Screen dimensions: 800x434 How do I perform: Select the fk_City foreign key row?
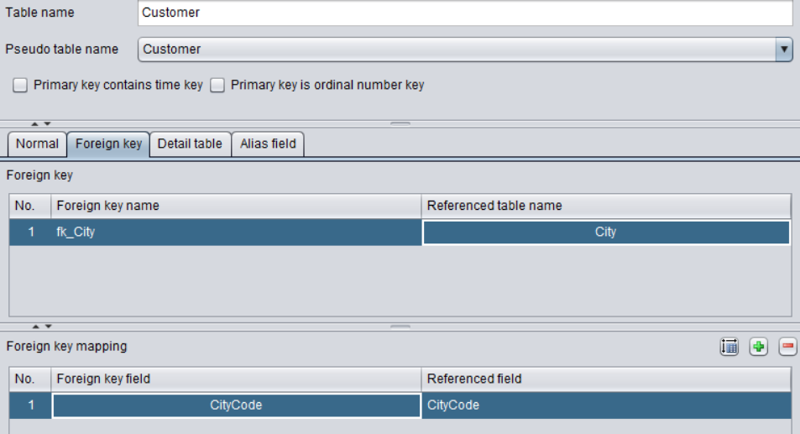click(400, 232)
